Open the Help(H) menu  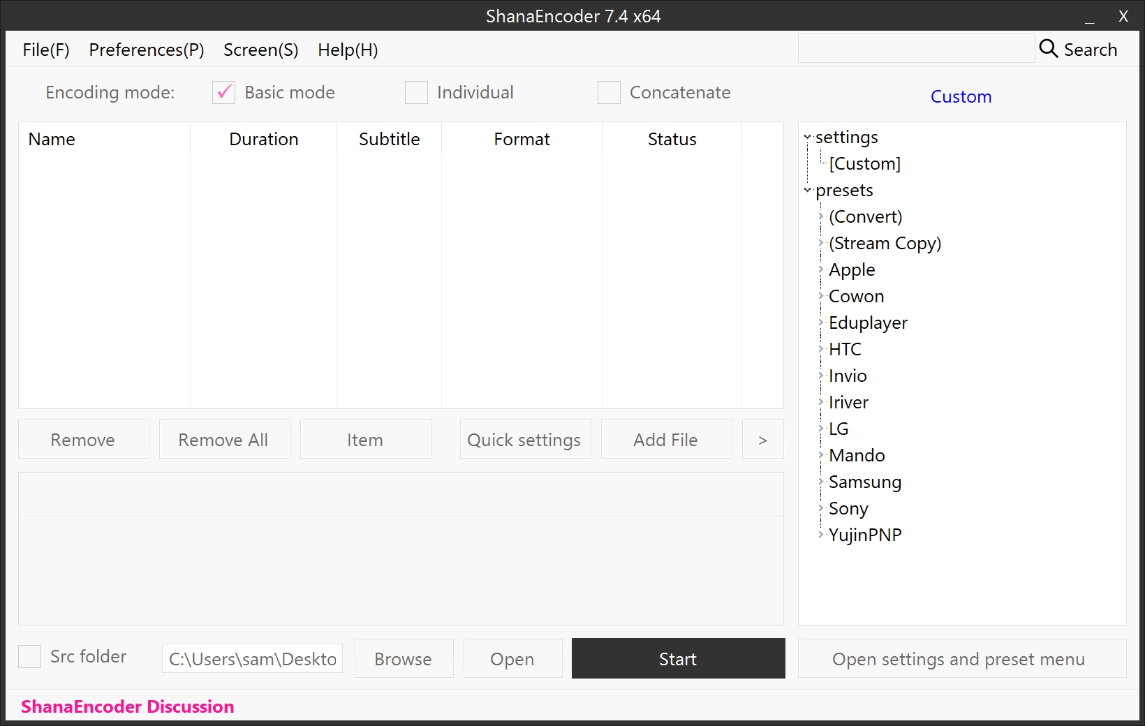click(348, 50)
